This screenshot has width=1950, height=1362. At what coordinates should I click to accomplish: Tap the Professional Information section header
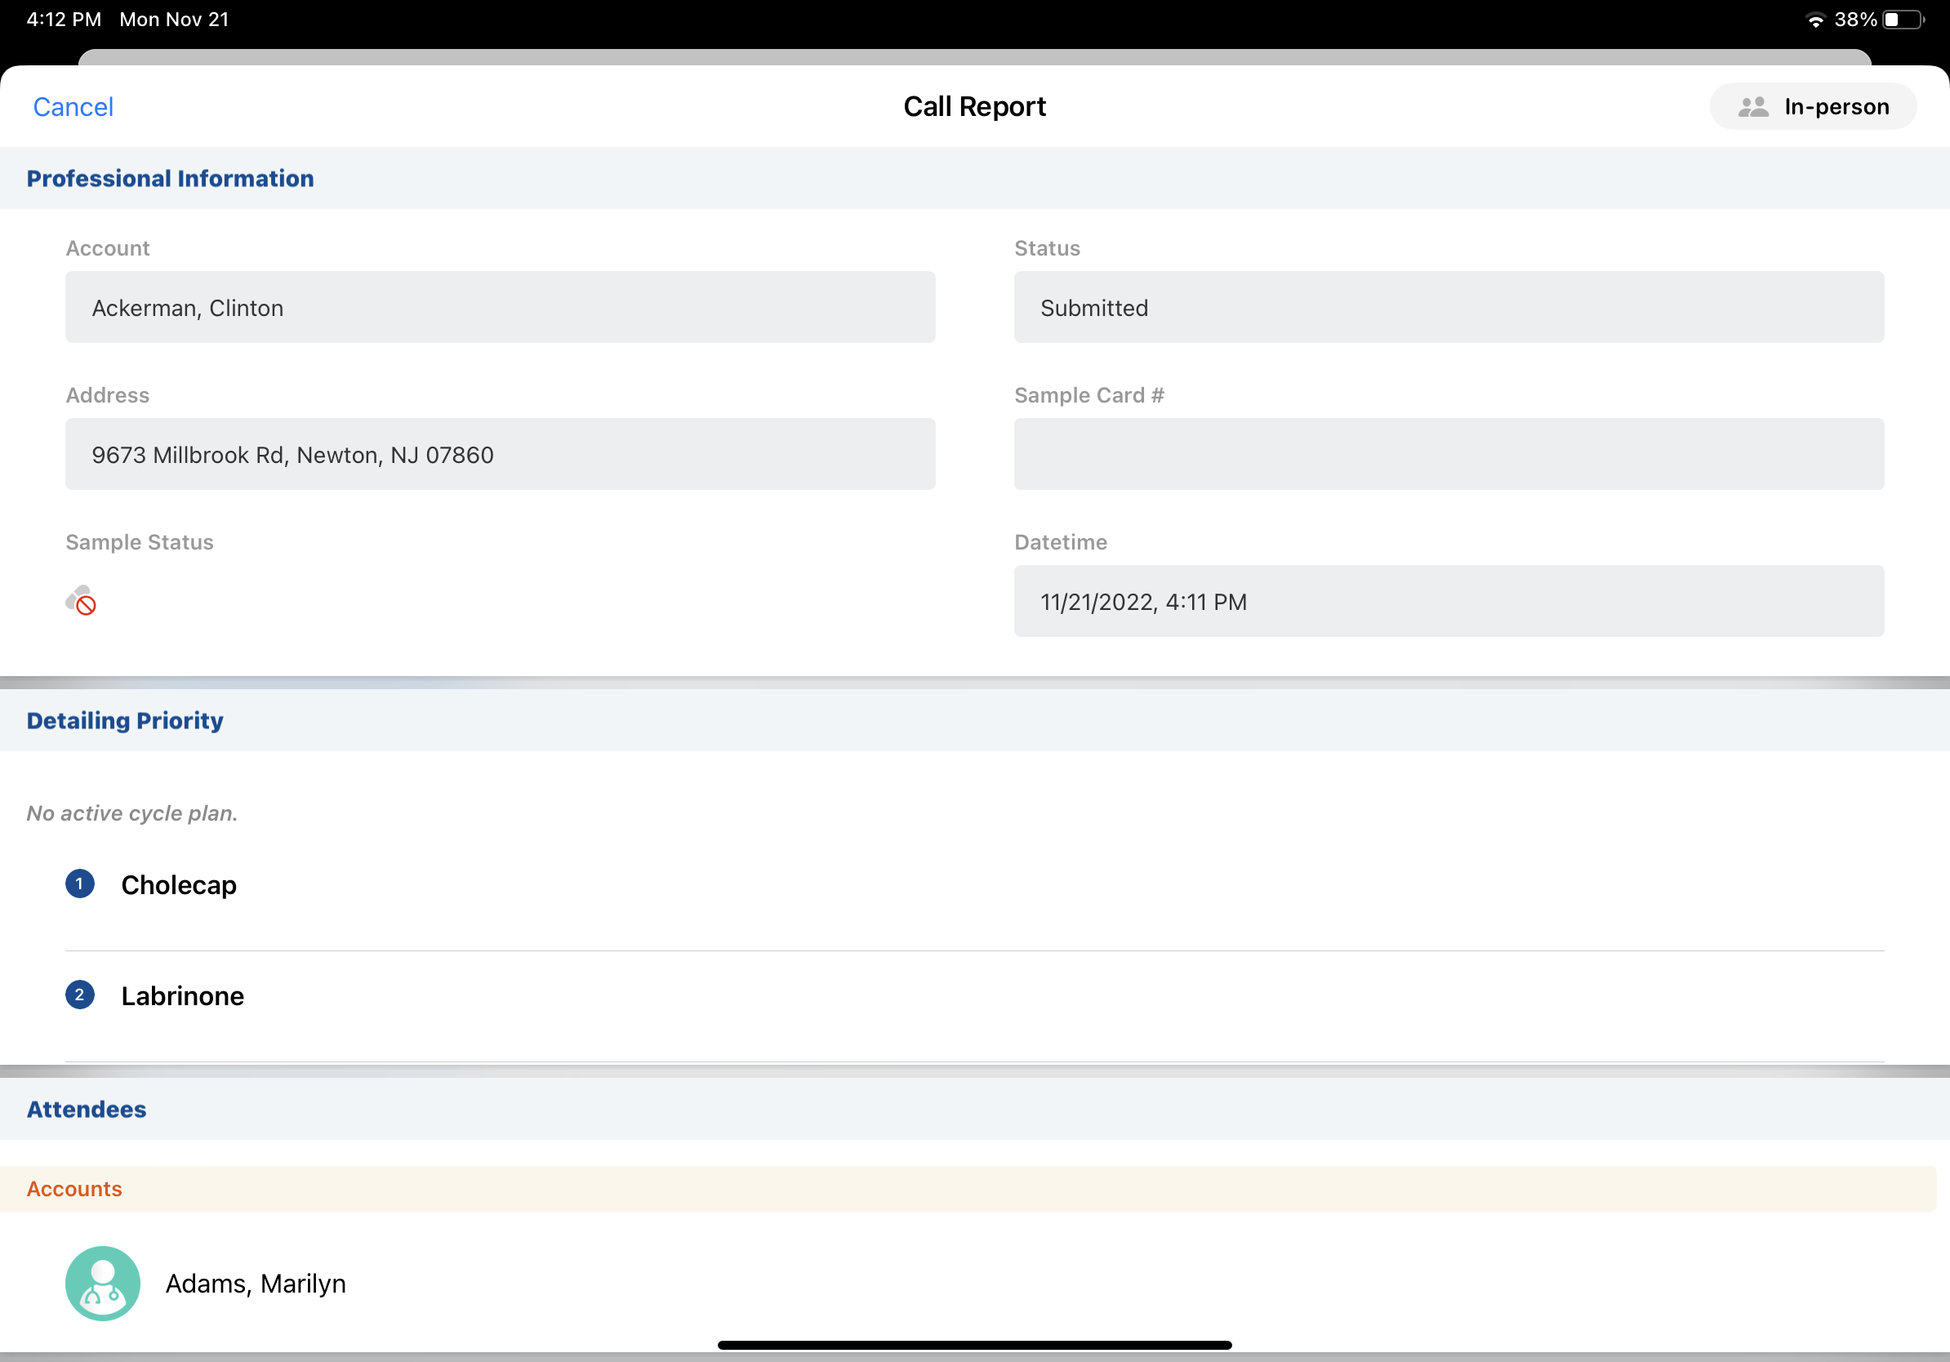[170, 178]
